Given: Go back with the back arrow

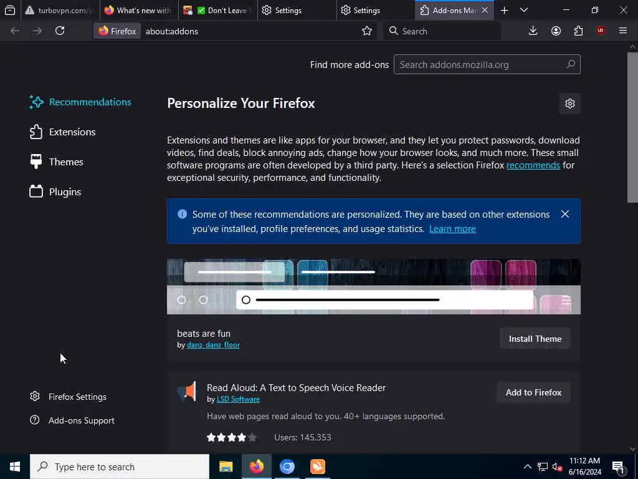Looking at the screenshot, I should click(15, 31).
